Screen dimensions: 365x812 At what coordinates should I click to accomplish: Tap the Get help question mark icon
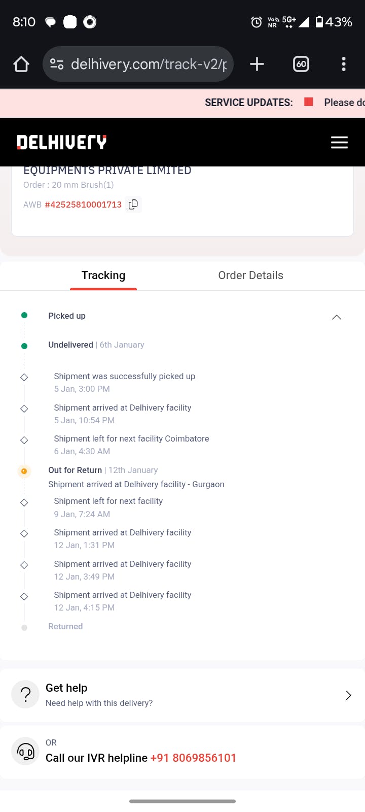tap(25, 694)
